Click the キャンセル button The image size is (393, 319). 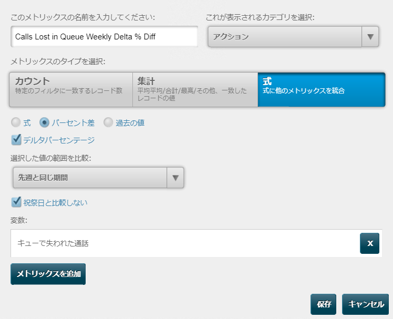click(366, 304)
